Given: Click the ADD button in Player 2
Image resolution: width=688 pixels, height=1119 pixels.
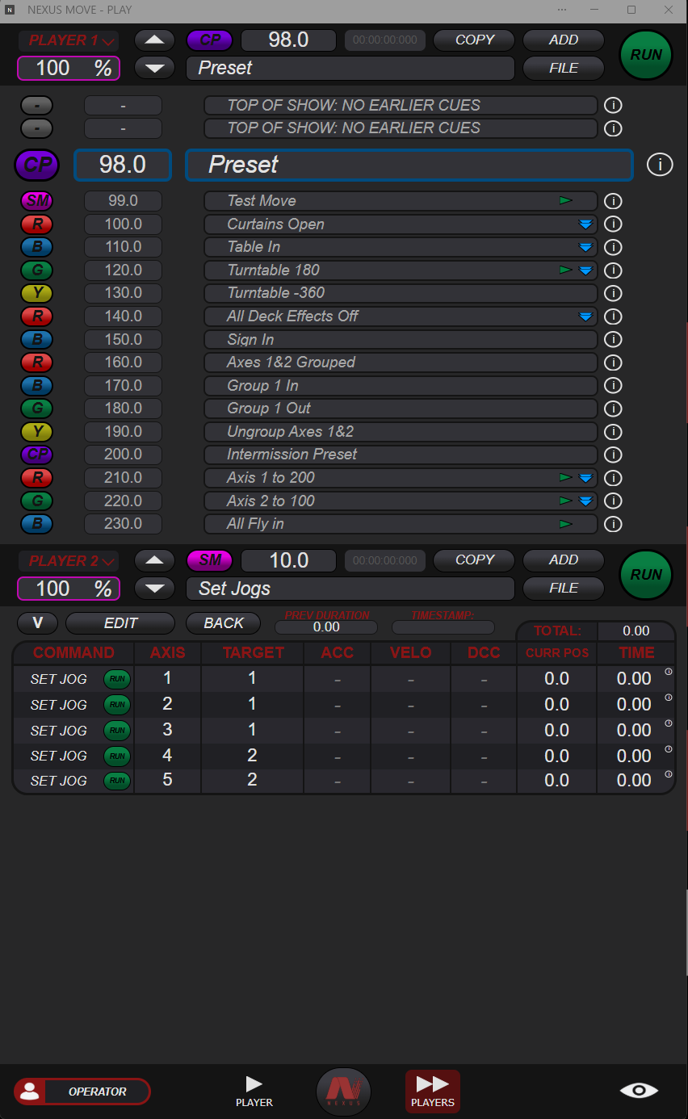Looking at the screenshot, I should [564, 560].
